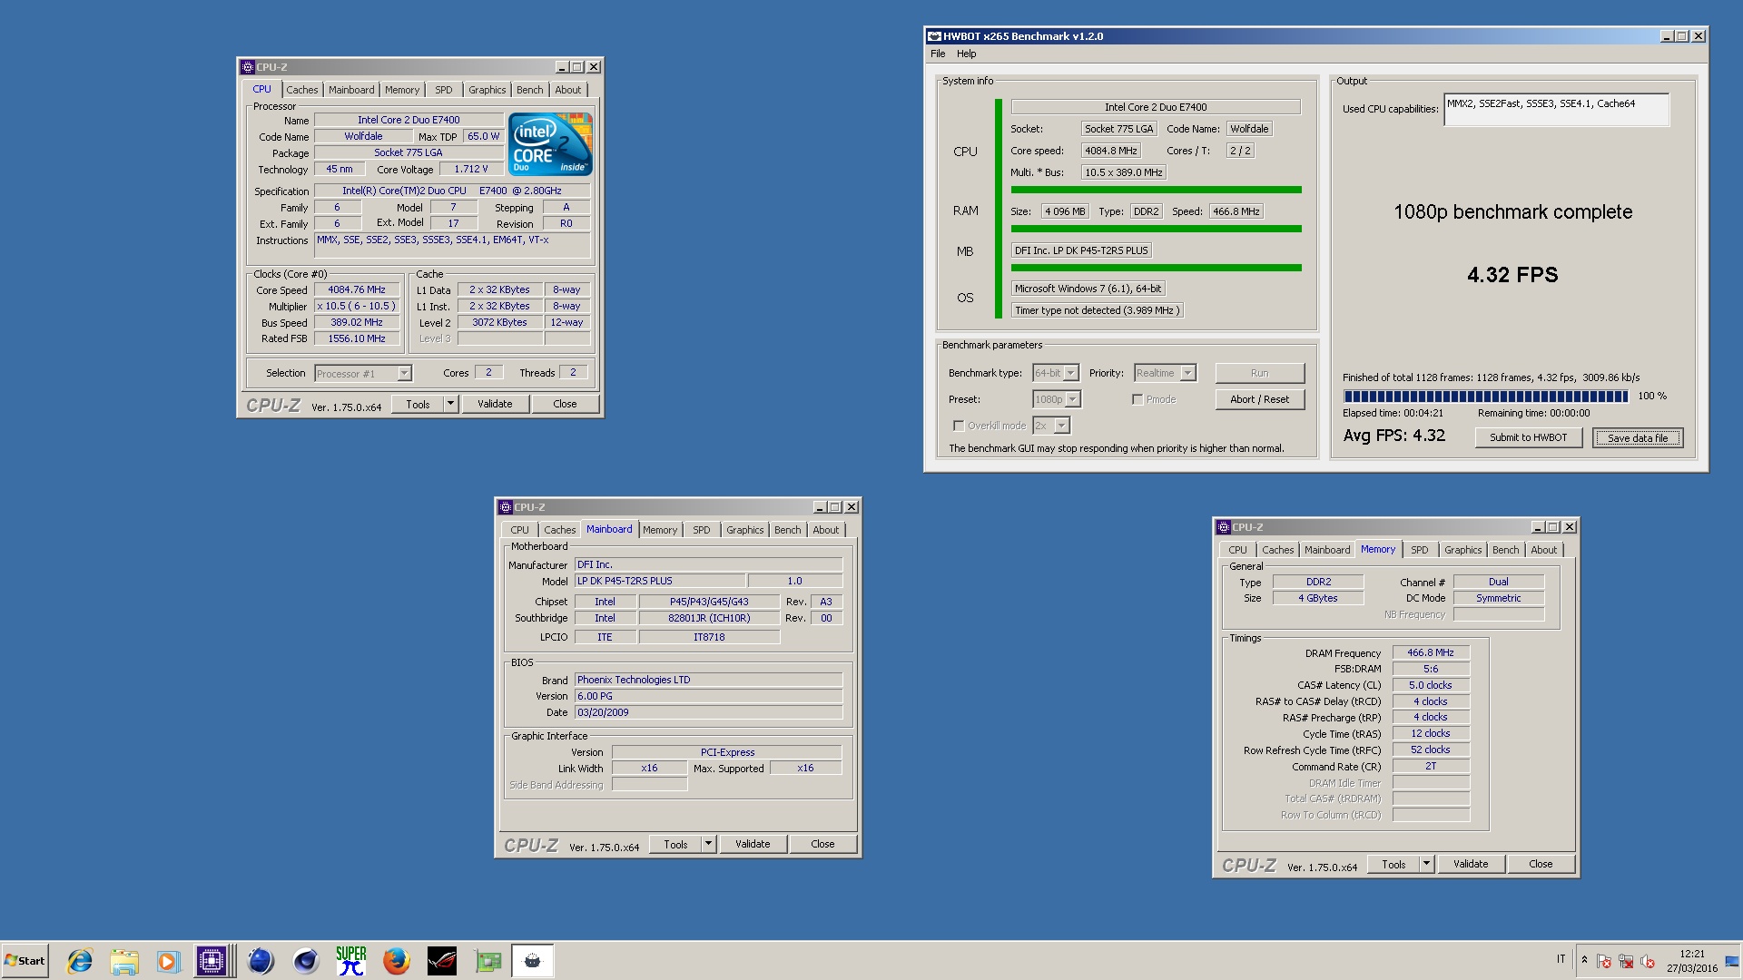
Task: Click Abort / Reset button
Action: (1259, 399)
